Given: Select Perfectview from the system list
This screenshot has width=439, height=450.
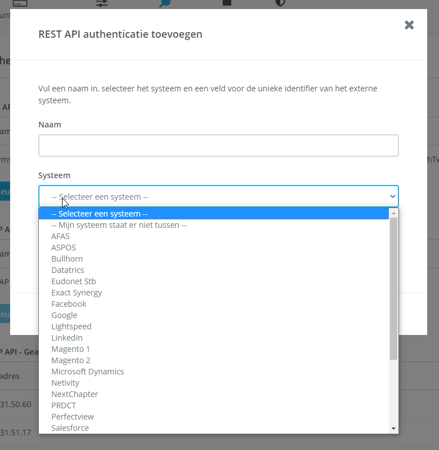Looking at the screenshot, I should 72,417.
